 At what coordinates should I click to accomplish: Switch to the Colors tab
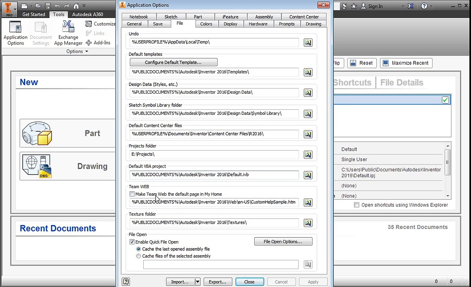[206, 24]
